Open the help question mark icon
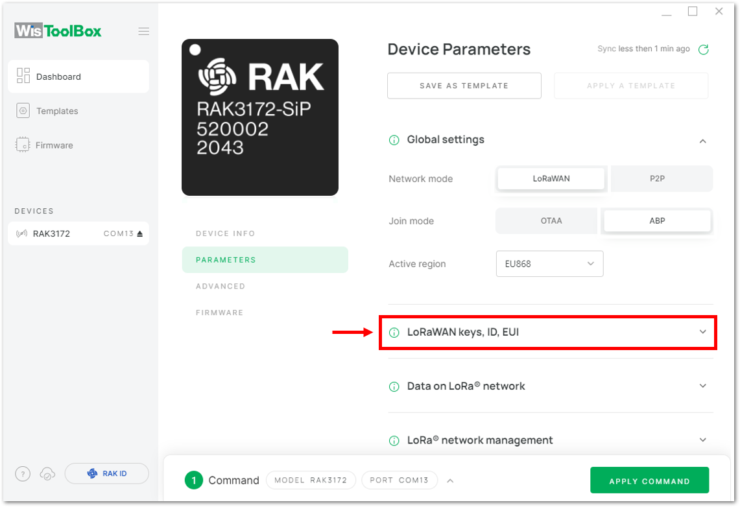Viewport: 740px width, 507px height. 23,473
